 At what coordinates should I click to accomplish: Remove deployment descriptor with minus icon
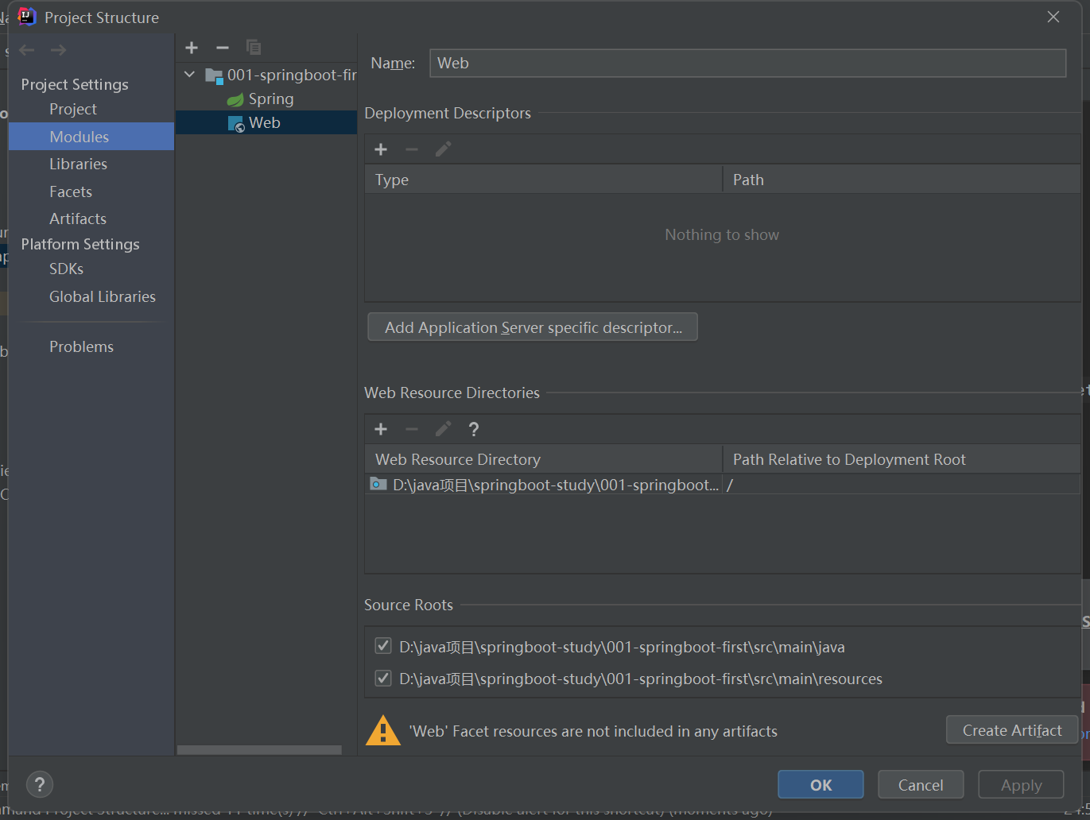(x=412, y=149)
